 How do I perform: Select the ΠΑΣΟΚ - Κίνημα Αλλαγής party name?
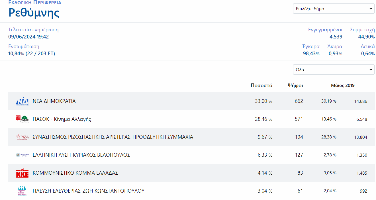pos(62,119)
